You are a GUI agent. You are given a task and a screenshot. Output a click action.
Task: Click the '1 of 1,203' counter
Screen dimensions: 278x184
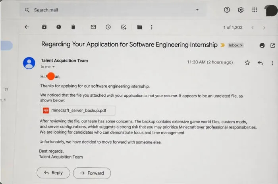click(x=233, y=27)
